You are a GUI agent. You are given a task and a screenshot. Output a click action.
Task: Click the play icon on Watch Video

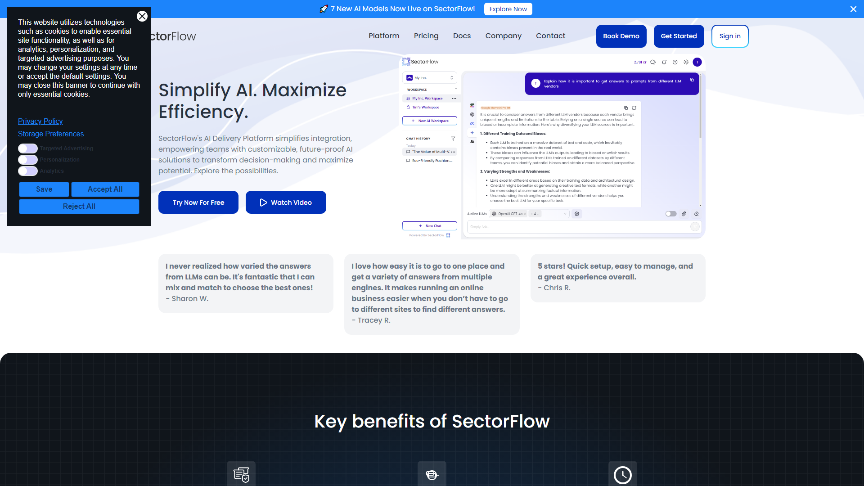263,202
